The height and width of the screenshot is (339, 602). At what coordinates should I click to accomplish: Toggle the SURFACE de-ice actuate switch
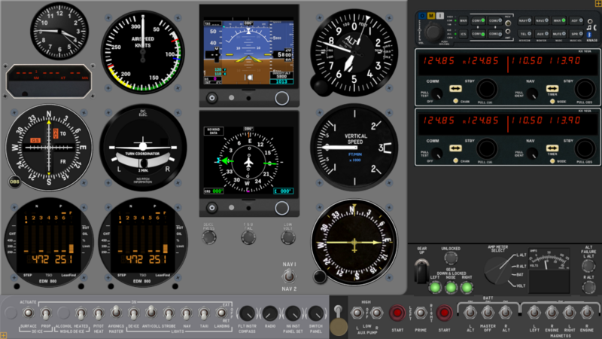coord(28,313)
